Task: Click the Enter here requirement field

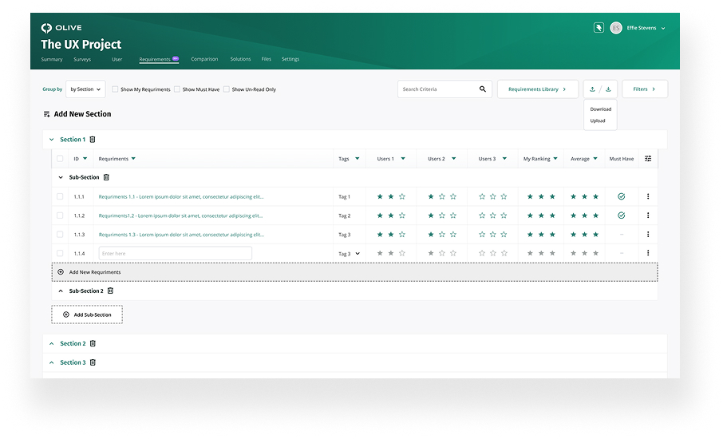Action: click(176, 253)
